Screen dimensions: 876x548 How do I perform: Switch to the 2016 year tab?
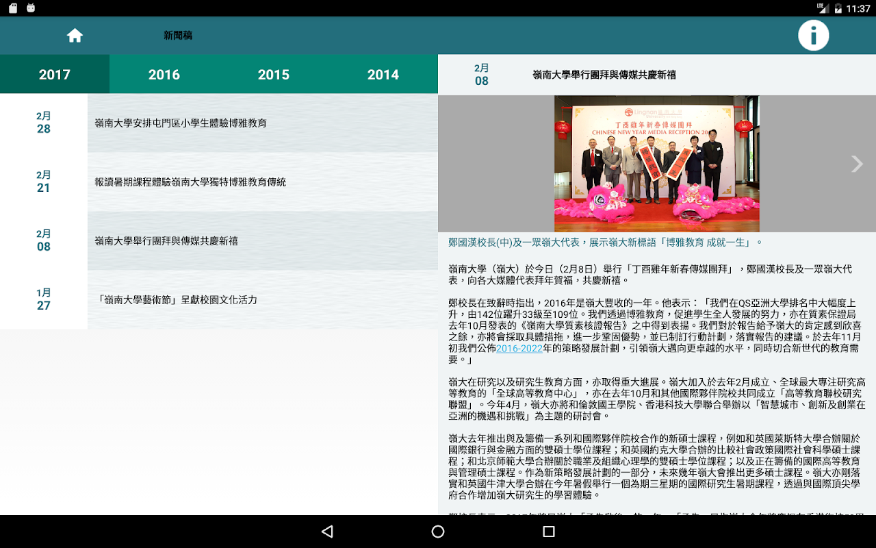click(x=164, y=74)
